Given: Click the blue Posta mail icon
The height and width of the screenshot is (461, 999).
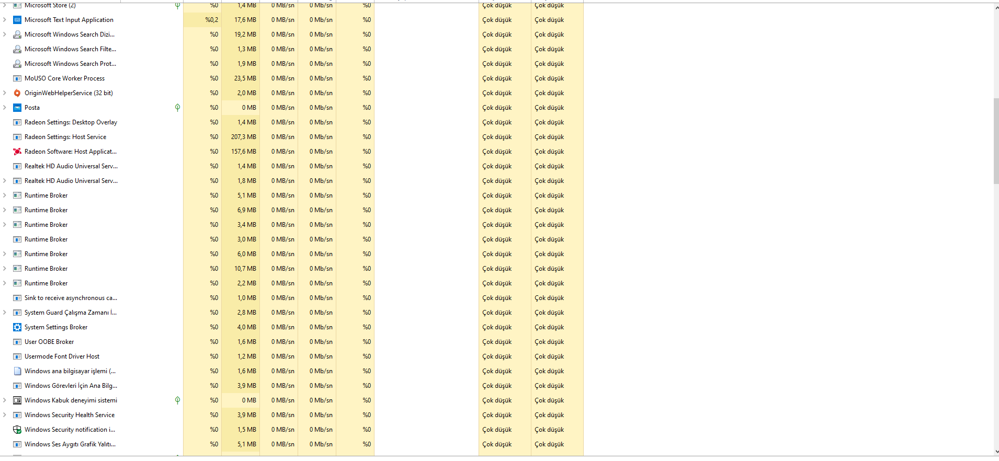Looking at the screenshot, I should [x=17, y=108].
